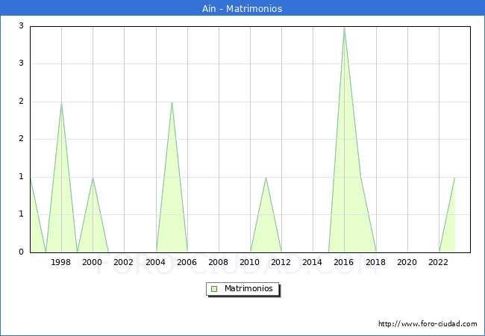Click the peak of the 2005 spike
Image resolution: width=485 pixels, height=336 pixels.
coord(172,102)
